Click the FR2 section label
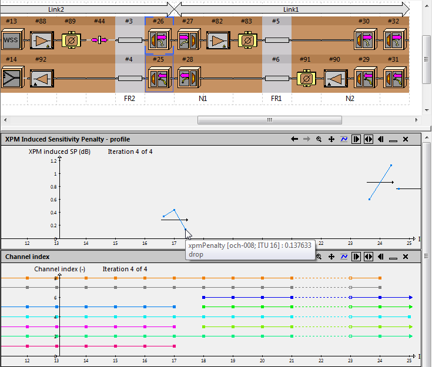Image resolution: width=432 pixels, height=367 pixels. point(129,99)
